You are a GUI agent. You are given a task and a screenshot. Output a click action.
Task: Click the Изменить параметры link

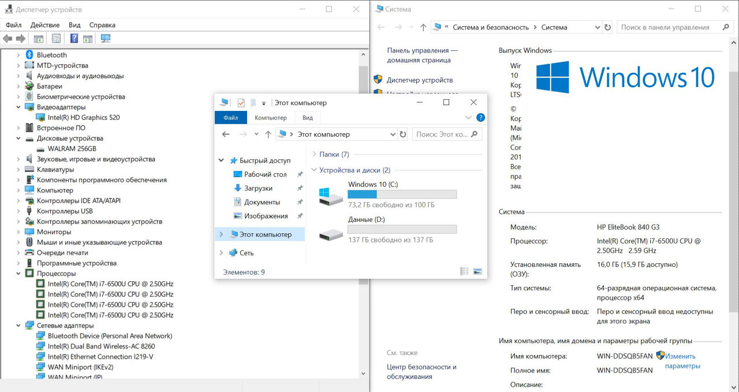point(681,361)
